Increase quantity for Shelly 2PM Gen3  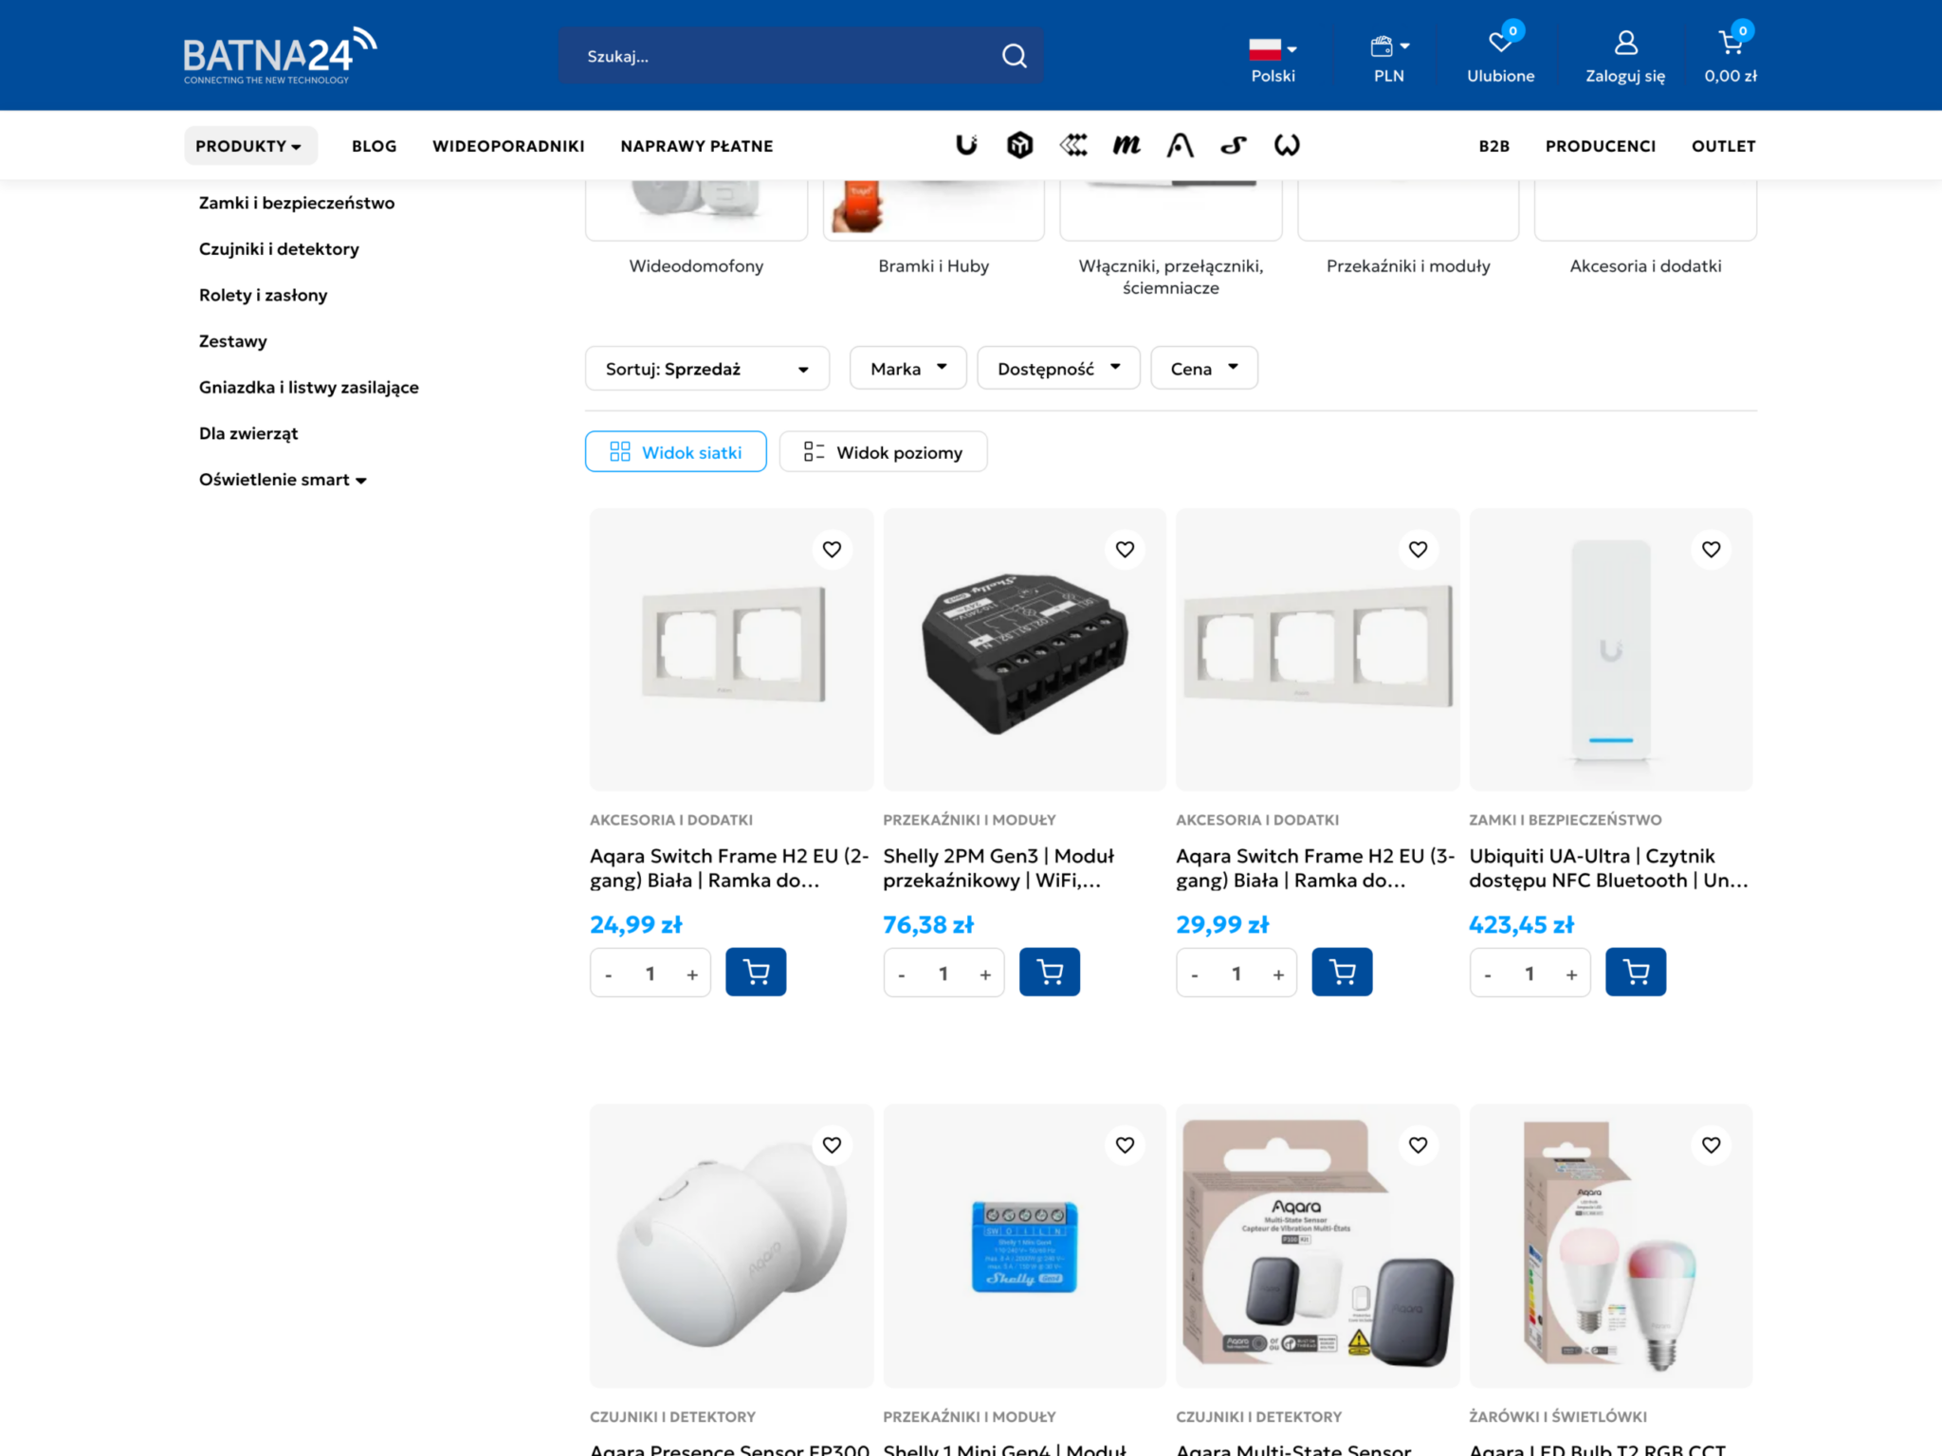click(x=985, y=974)
